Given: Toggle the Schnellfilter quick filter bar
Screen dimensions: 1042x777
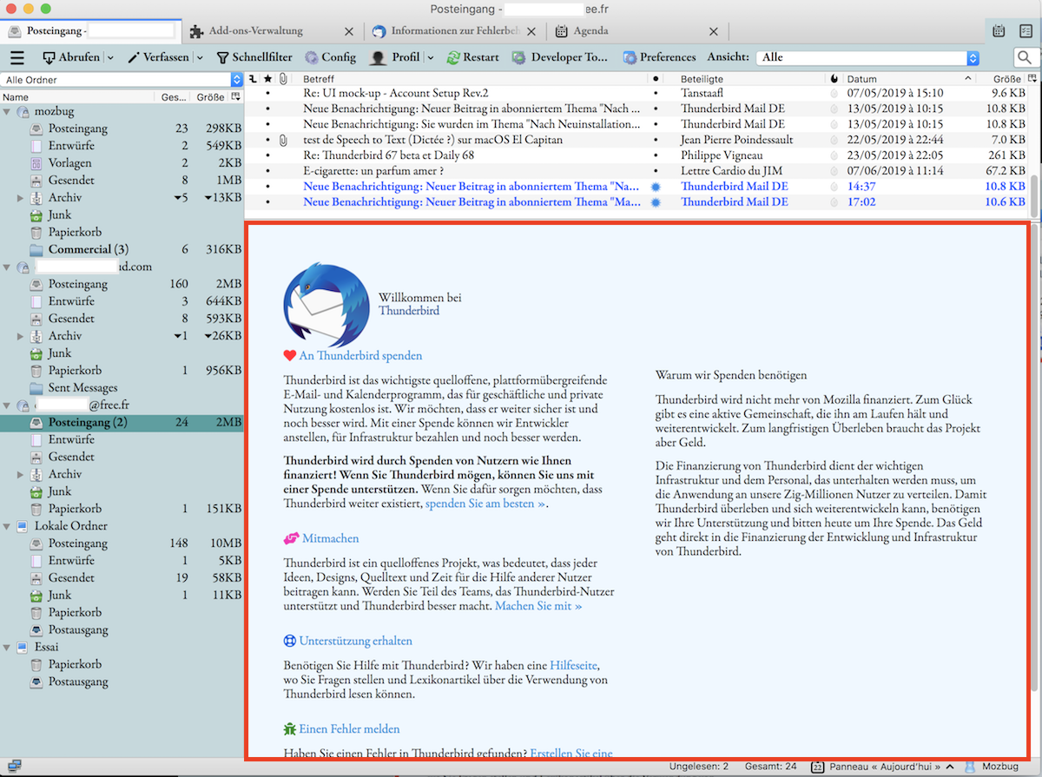Looking at the screenshot, I should tap(253, 57).
